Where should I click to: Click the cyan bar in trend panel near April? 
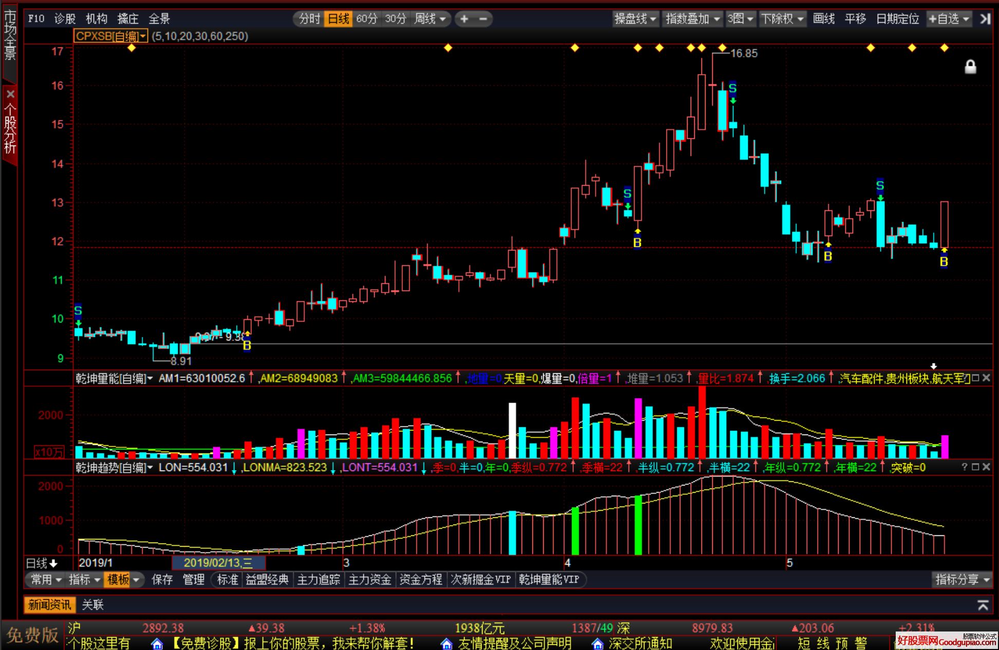click(512, 533)
